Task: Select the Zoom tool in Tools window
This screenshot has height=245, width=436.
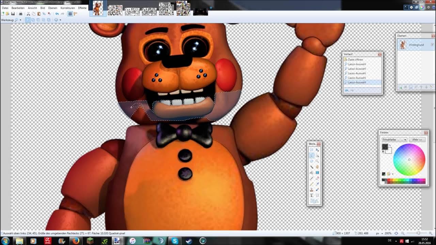Action: tap(317, 161)
